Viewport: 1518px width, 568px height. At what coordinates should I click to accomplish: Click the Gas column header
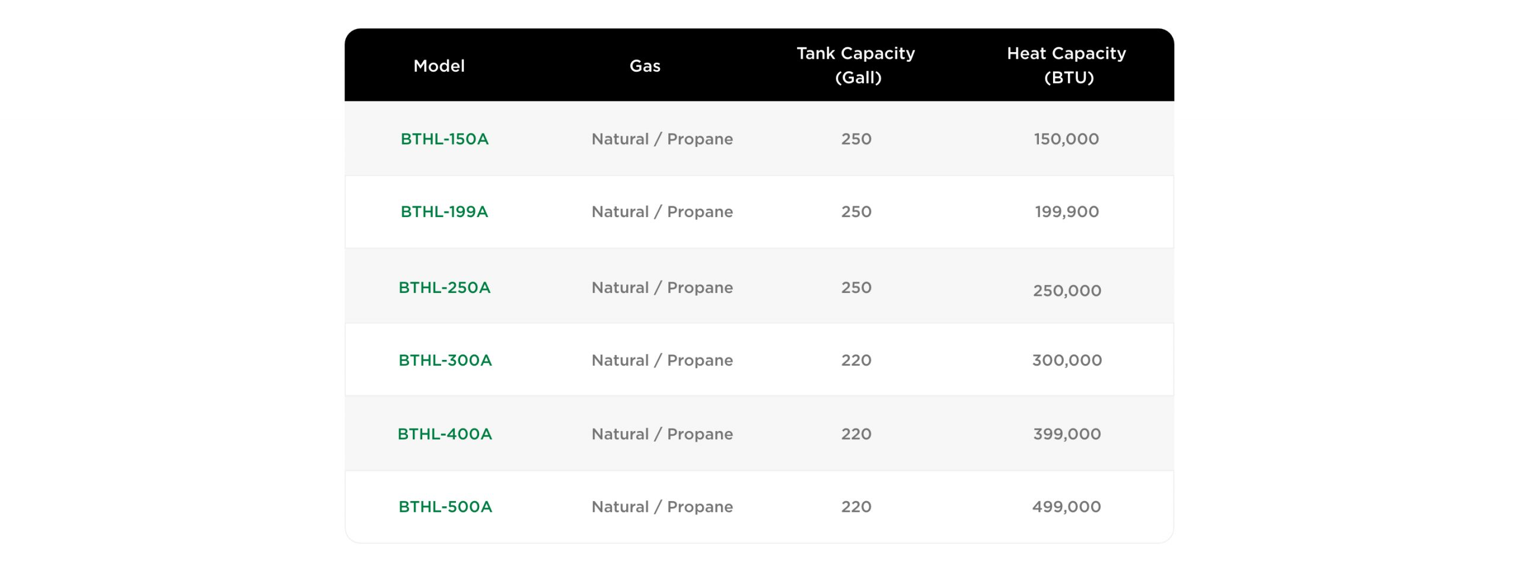[x=645, y=66]
